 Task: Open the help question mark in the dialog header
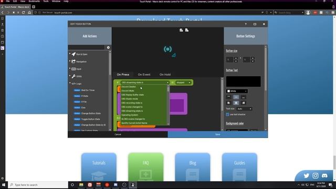tap(246, 24)
